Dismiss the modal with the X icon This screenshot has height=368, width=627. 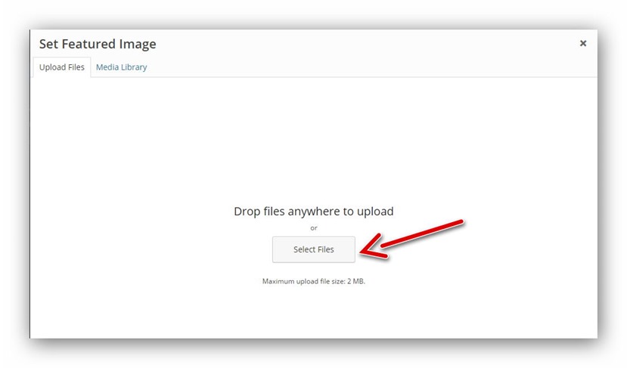click(x=582, y=44)
